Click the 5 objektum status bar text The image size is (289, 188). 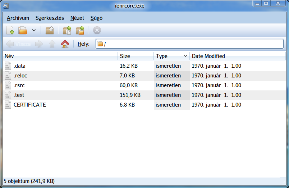[x=29, y=181]
